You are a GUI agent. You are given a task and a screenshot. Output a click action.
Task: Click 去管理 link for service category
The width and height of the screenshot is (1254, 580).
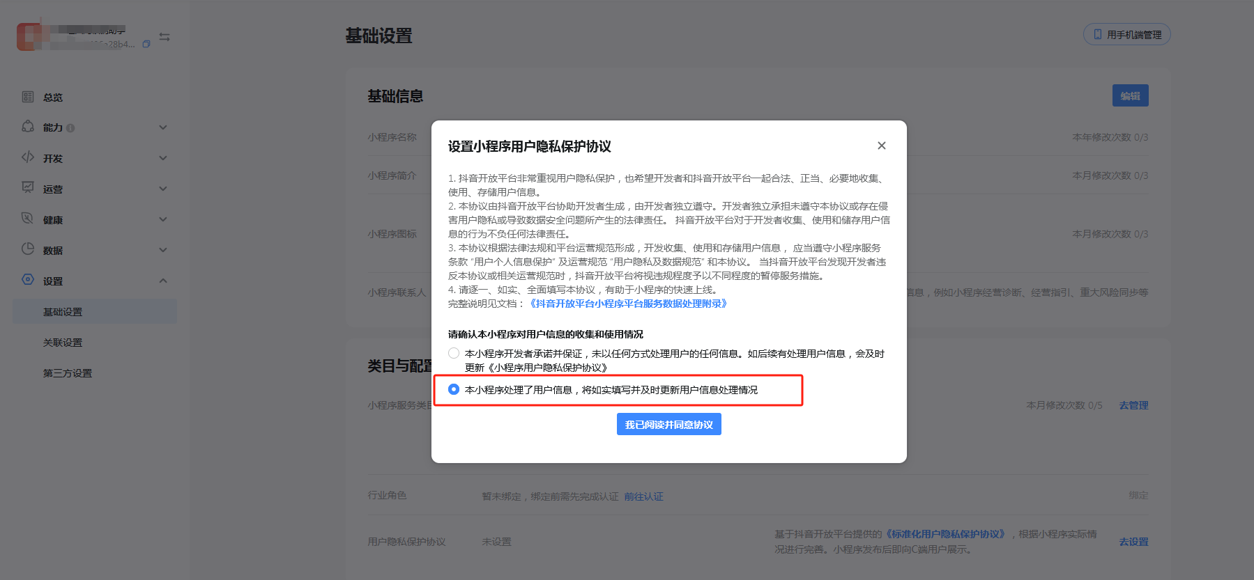(x=1133, y=405)
